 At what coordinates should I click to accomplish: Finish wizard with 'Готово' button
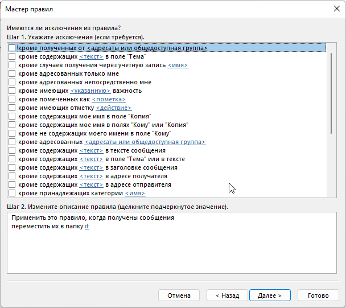318,295
